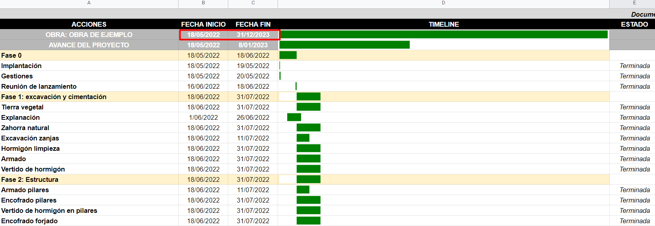Select the 26/06/2022 end date cell
The image size is (655, 226).
click(253, 117)
